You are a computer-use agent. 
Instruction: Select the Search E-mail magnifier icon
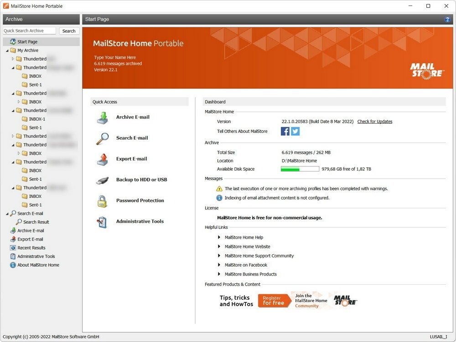[103, 138]
